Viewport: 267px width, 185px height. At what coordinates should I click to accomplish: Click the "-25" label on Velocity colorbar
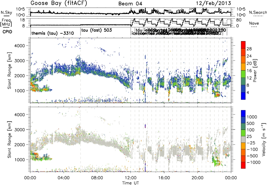(251, 143)
